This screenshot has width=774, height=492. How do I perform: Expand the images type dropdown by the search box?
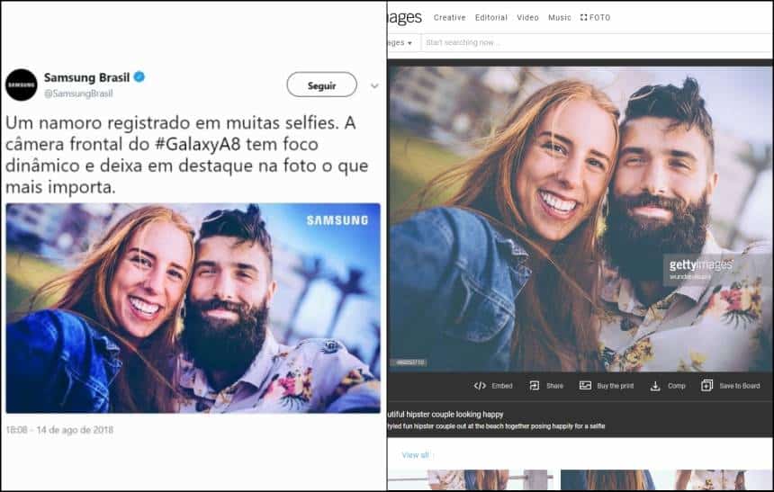[x=400, y=43]
